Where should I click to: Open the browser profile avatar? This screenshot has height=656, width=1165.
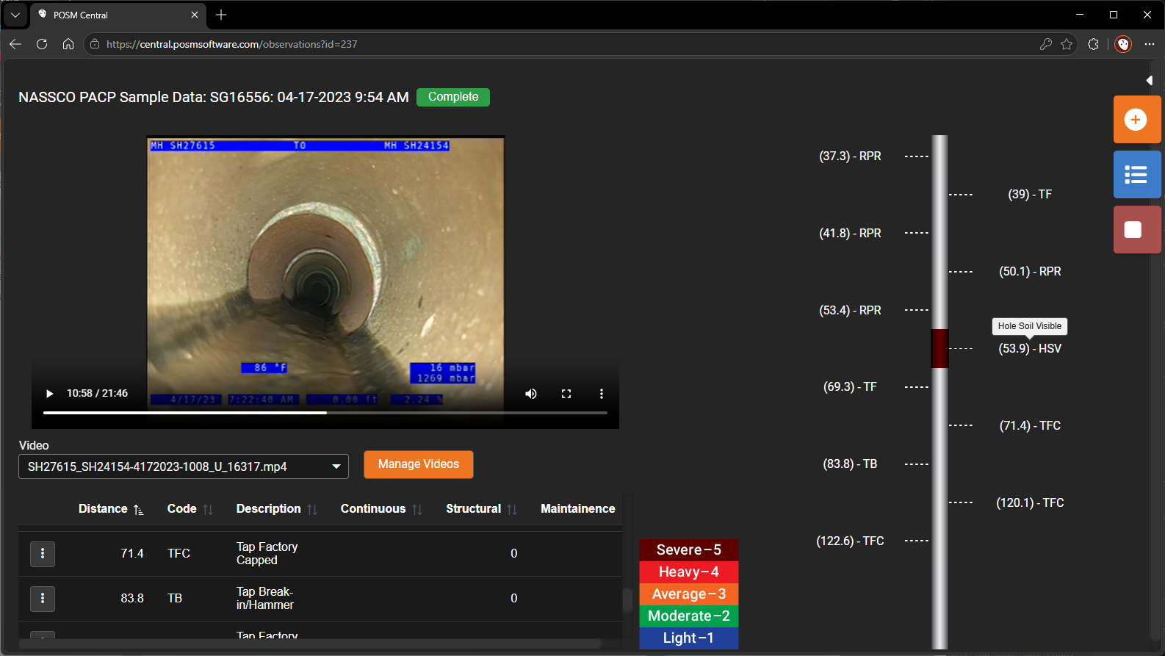[1123, 44]
